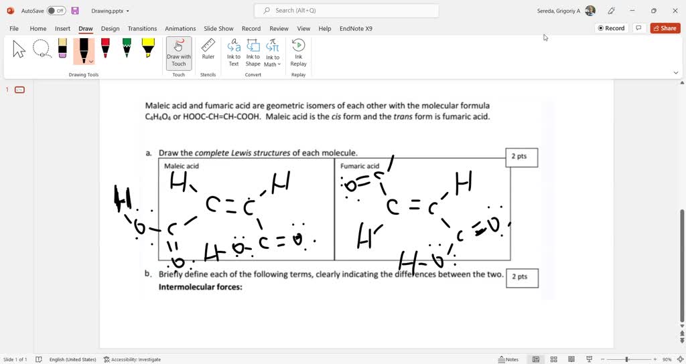Select the green galaxy pen

click(x=127, y=48)
